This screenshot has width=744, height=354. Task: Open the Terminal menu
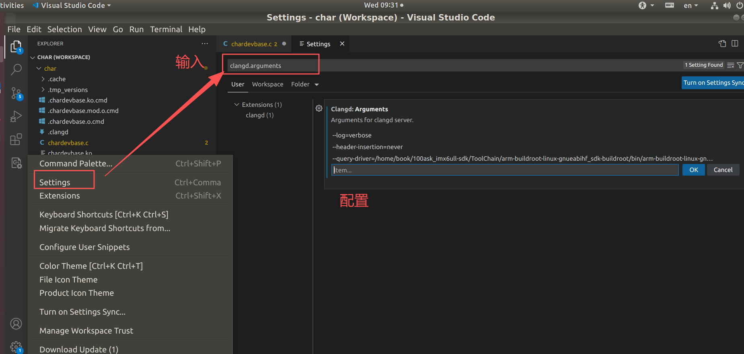click(166, 29)
